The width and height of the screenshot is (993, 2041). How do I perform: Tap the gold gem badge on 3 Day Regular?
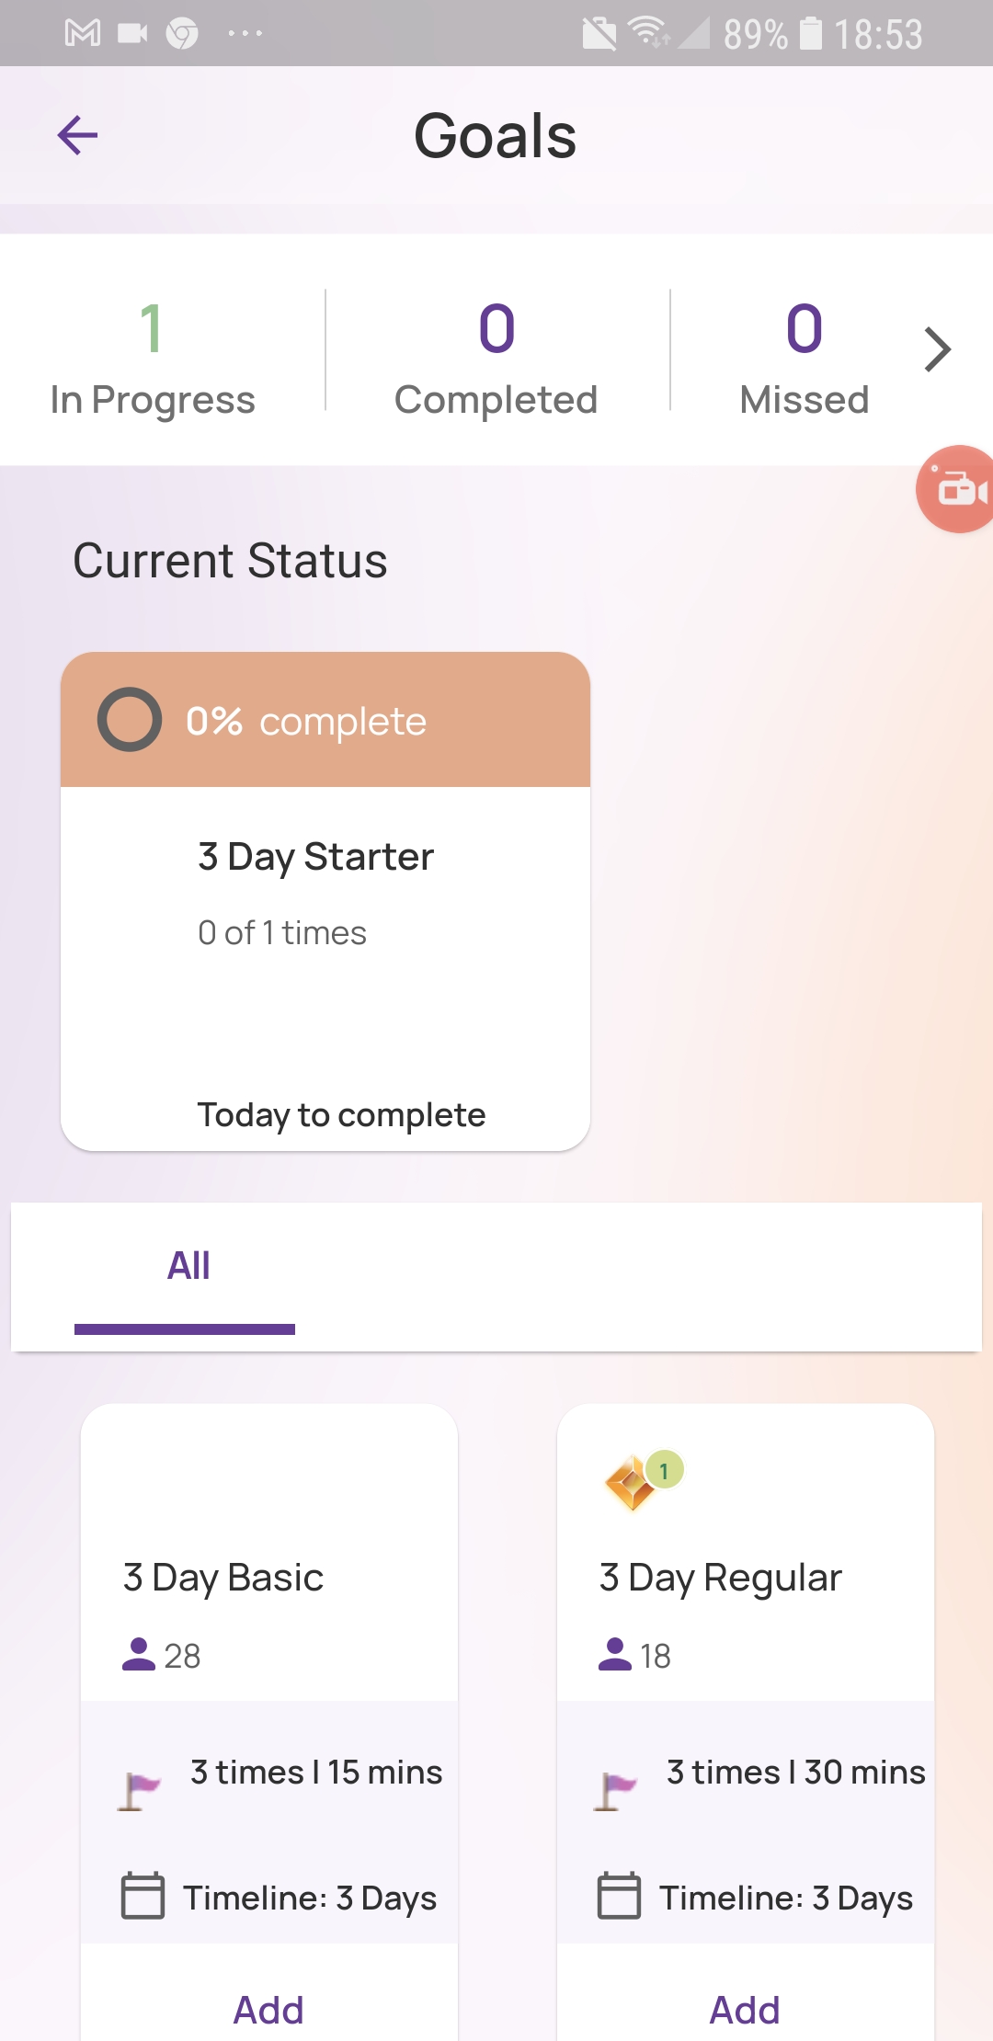point(633,1482)
